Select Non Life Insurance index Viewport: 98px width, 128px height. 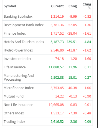click(x=19, y=105)
